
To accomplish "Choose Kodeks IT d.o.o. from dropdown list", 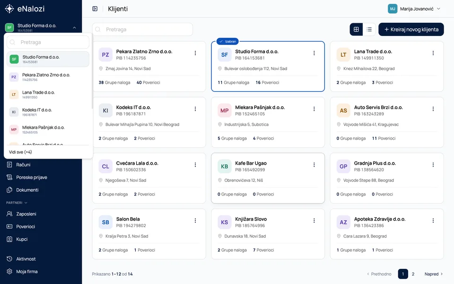I will [48, 112].
